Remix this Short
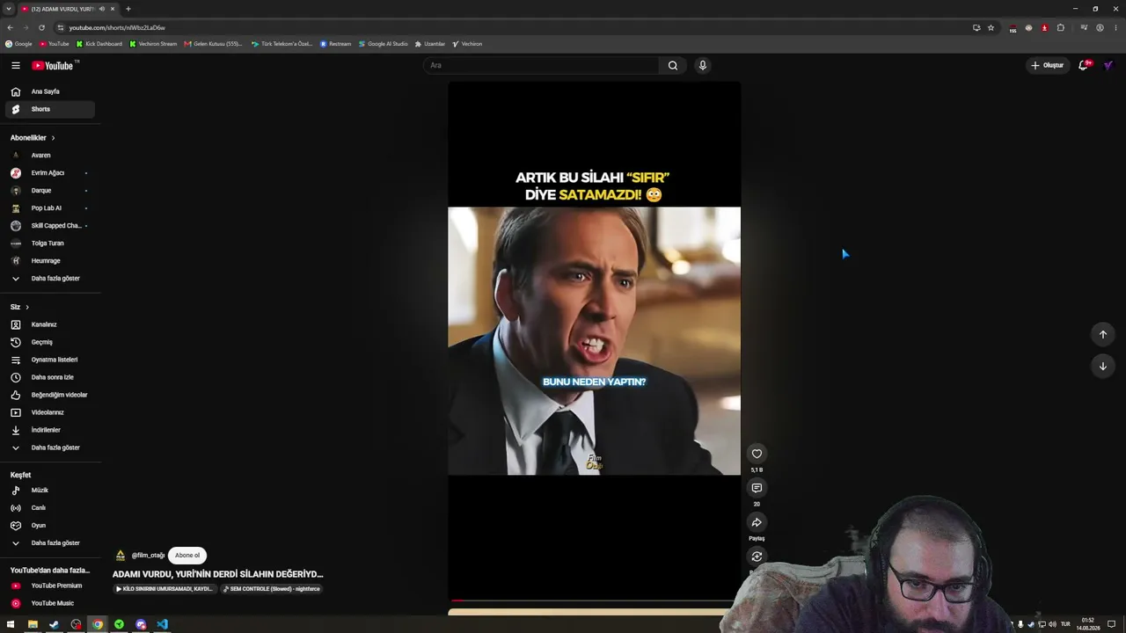 tap(757, 557)
